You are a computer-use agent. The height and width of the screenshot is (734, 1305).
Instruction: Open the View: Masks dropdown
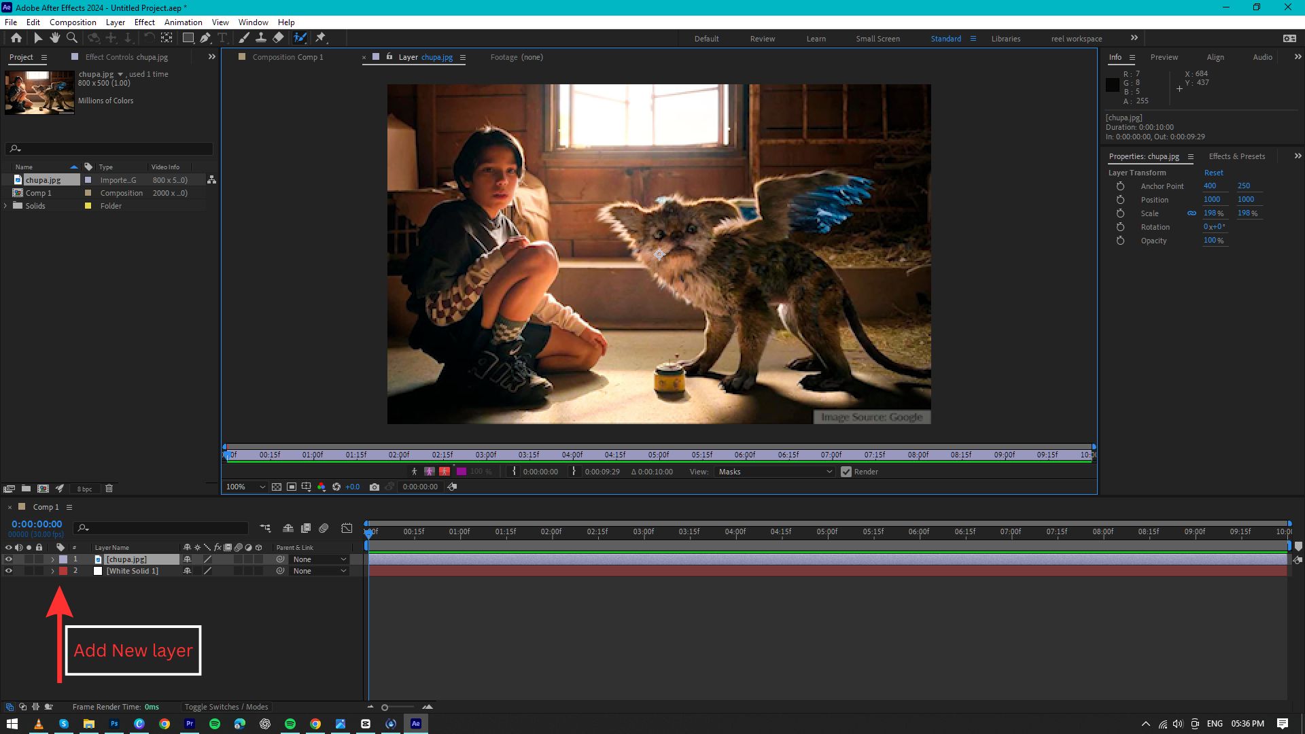[775, 471]
